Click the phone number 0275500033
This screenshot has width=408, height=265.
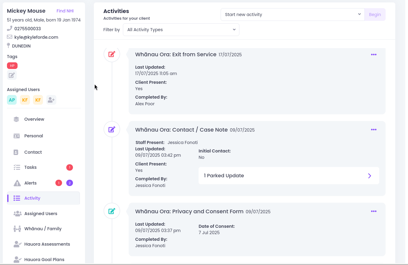[28, 29]
